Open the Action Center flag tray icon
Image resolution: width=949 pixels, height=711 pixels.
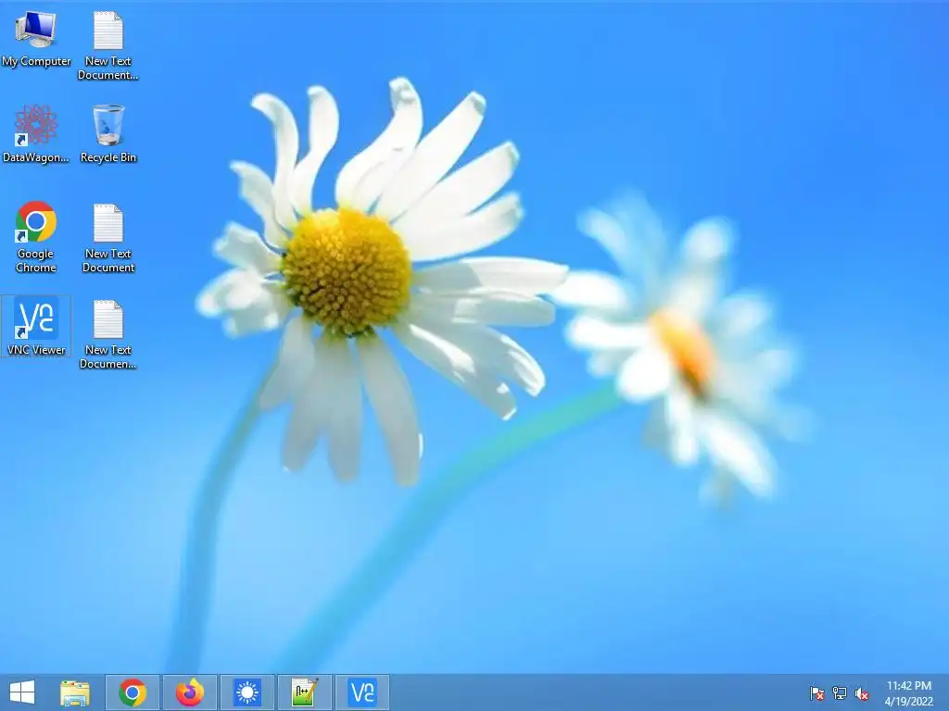point(816,693)
